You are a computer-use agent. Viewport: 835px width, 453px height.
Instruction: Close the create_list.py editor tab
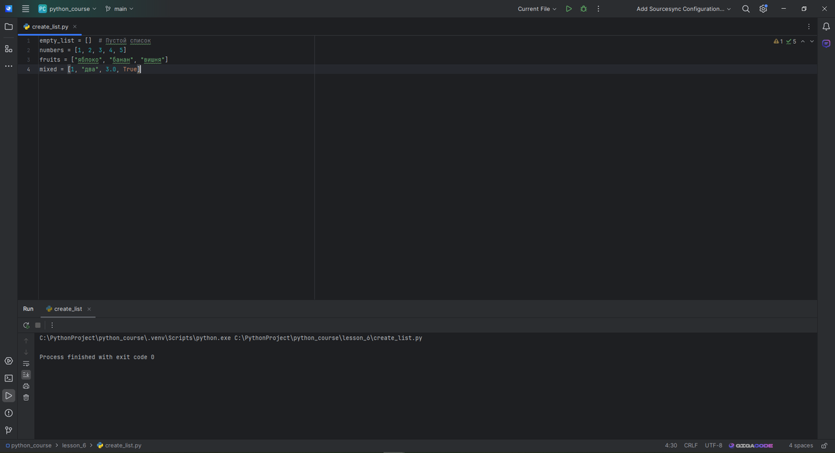click(74, 26)
